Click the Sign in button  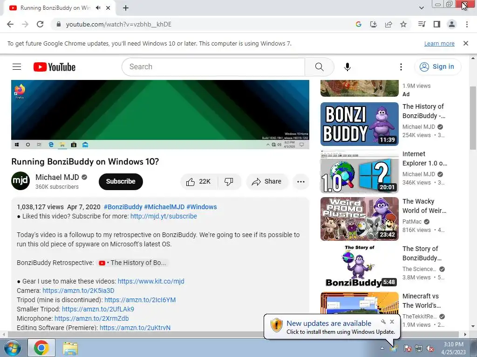(437, 67)
